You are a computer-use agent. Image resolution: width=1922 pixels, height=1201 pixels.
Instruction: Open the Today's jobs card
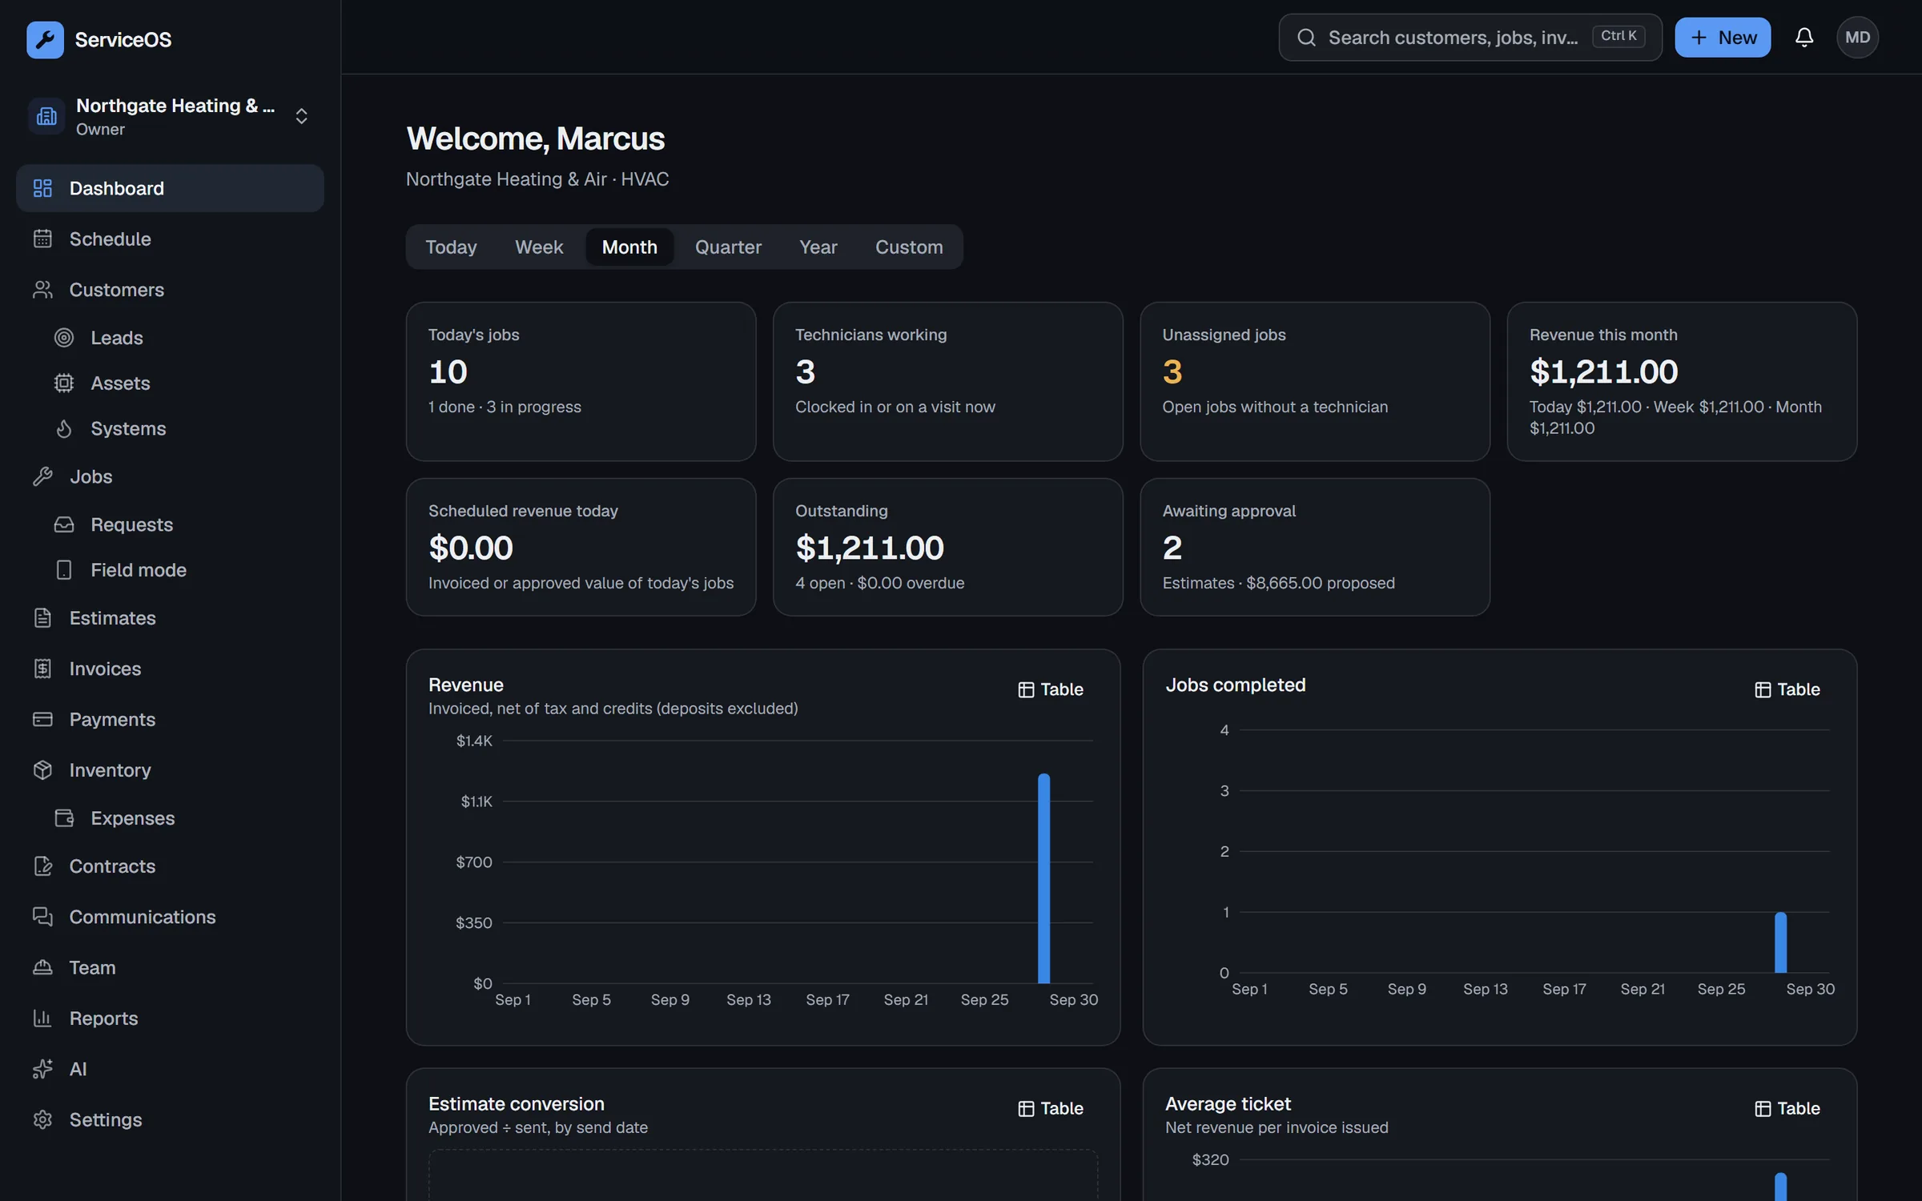pyautogui.click(x=581, y=381)
